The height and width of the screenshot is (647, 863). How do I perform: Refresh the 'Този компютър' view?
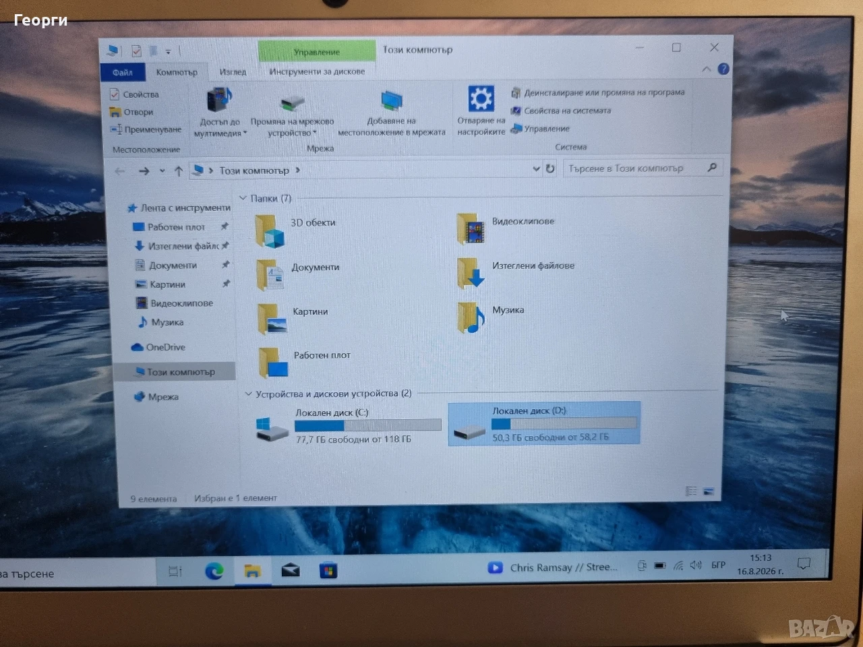click(550, 168)
